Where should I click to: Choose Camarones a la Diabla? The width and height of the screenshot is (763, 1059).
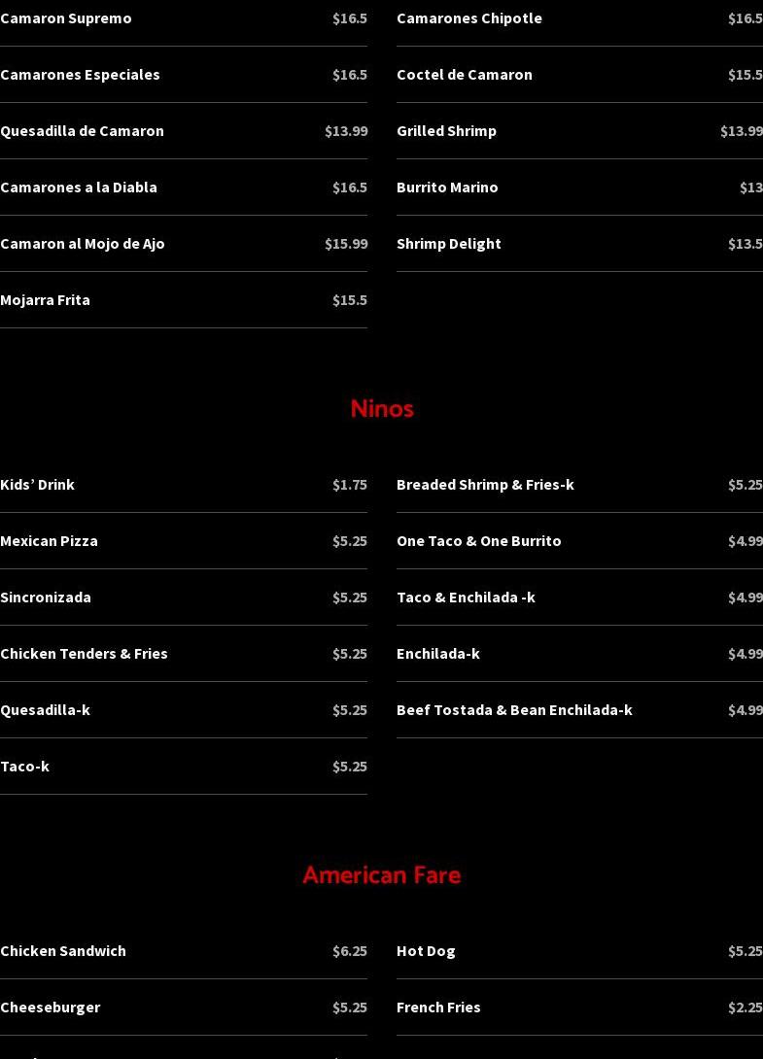tap(79, 188)
